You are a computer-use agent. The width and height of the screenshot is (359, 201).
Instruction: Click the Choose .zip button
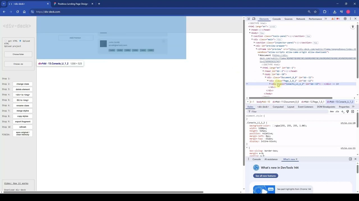(18, 64)
